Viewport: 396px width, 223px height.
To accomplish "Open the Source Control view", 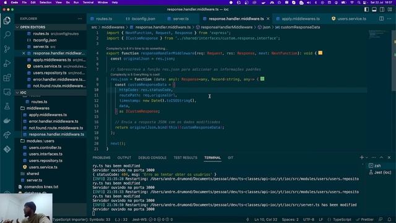I will tap(7, 49).
